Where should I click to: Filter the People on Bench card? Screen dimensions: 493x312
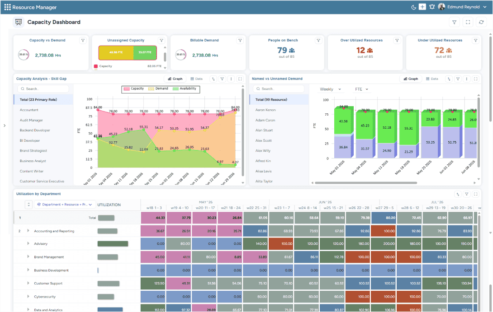click(318, 41)
